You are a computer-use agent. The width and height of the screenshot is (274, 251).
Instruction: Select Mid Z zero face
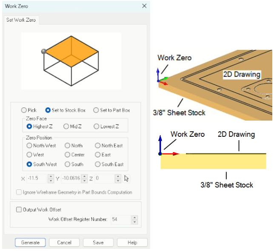[x=66, y=126]
